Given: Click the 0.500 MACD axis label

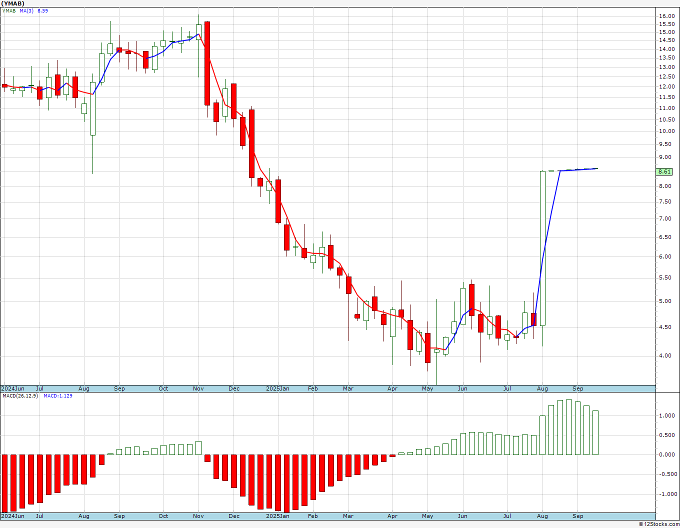Looking at the screenshot, I should coord(666,435).
